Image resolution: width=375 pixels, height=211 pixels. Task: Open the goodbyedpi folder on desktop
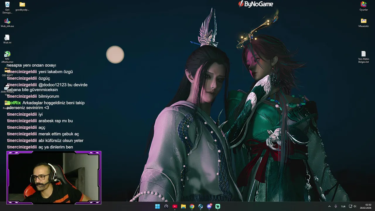click(22, 6)
